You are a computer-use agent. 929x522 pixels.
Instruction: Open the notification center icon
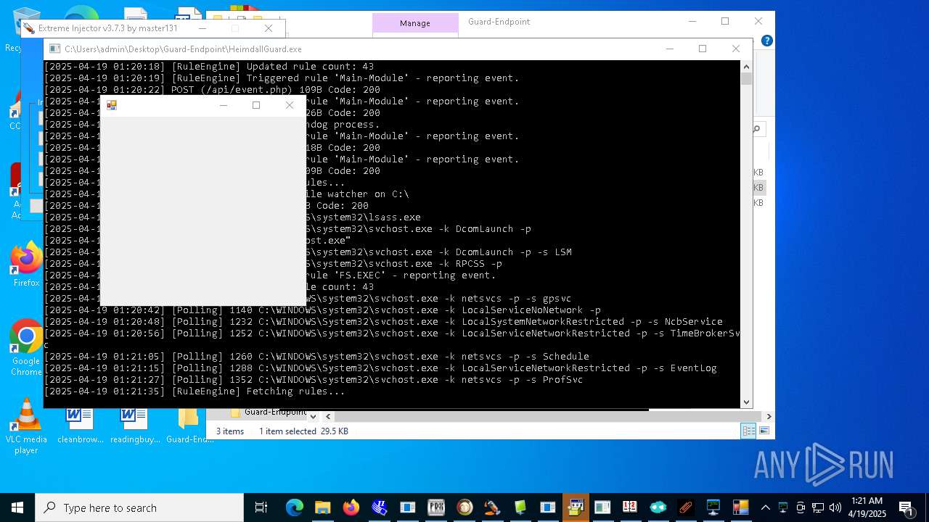[907, 507]
